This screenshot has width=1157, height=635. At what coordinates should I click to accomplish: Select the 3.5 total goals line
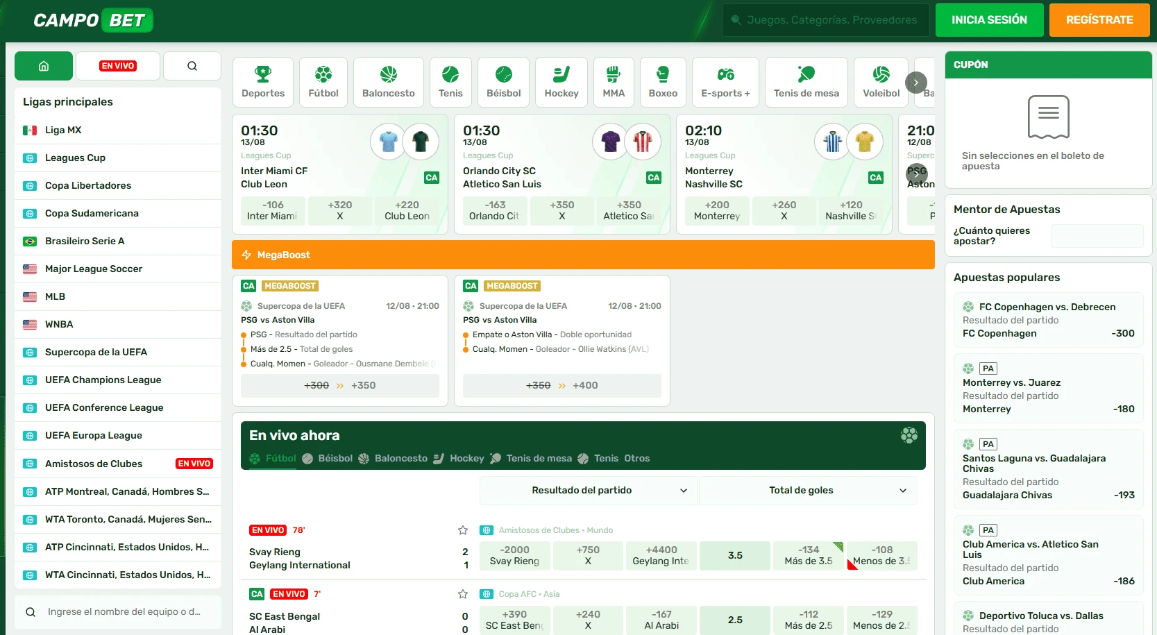pos(735,556)
